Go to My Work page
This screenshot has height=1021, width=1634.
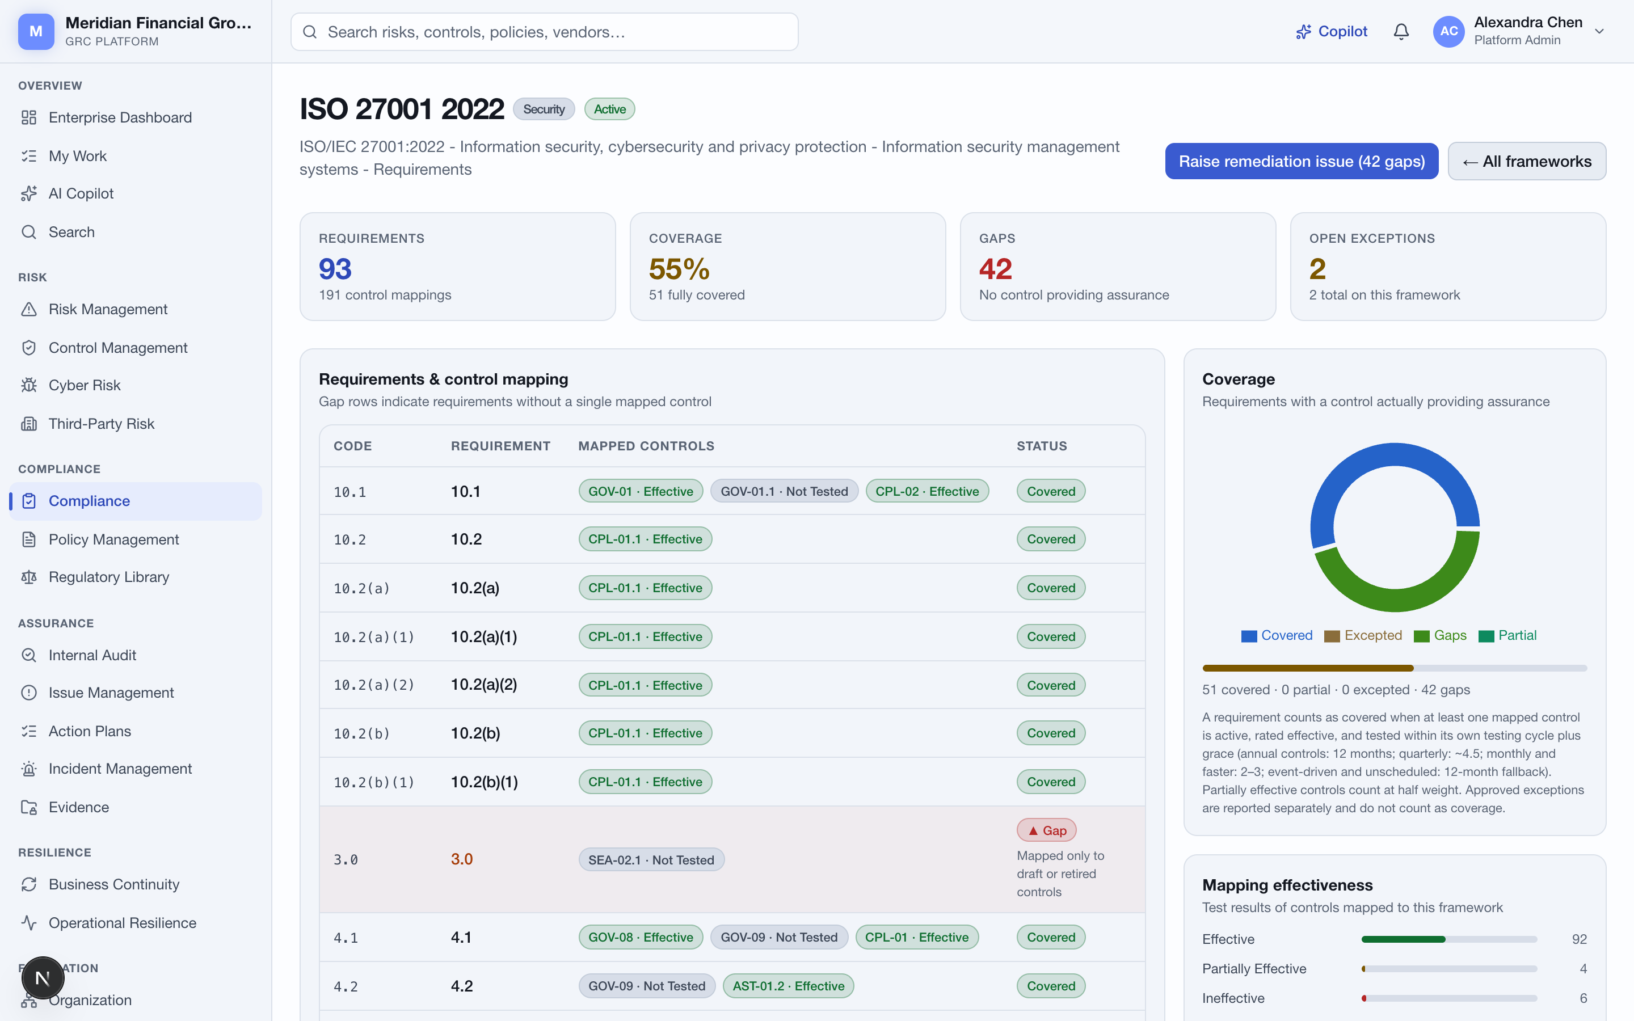135,156
